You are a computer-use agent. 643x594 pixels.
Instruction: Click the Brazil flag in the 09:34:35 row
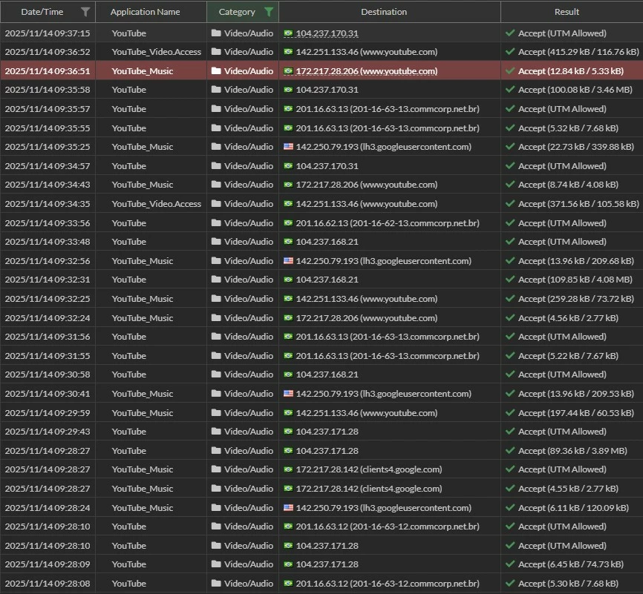pyautogui.click(x=288, y=204)
